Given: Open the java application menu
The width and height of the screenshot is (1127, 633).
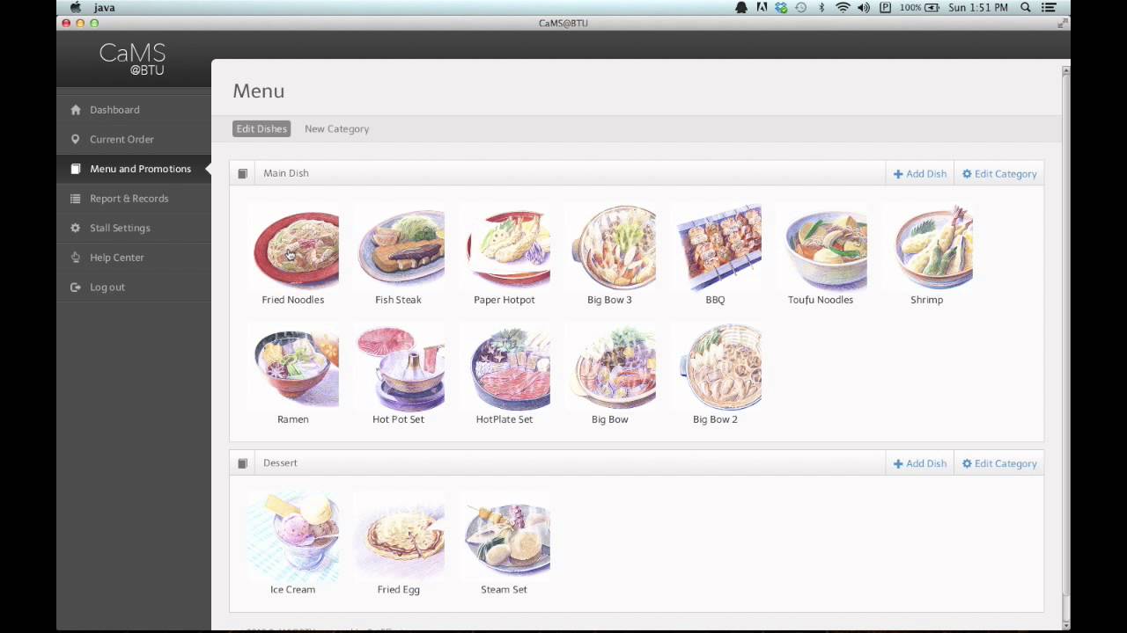Looking at the screenshot, I should coord(104,7).
